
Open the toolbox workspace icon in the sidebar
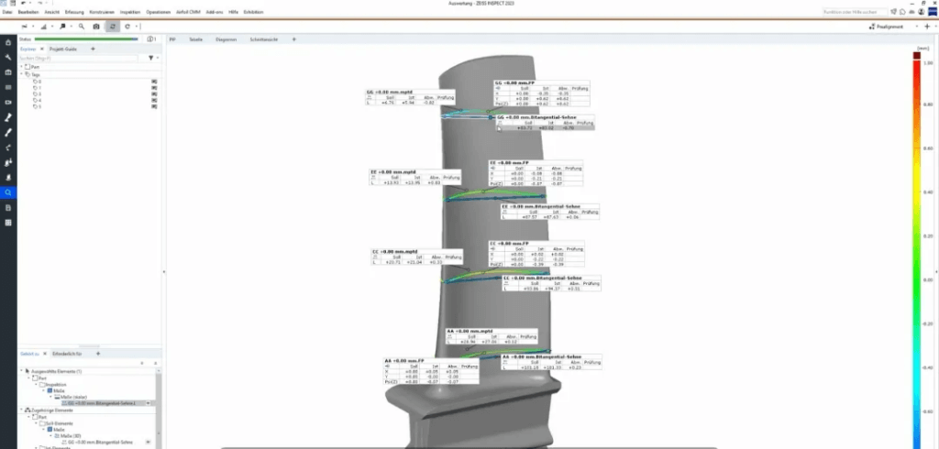coord(7,72)
